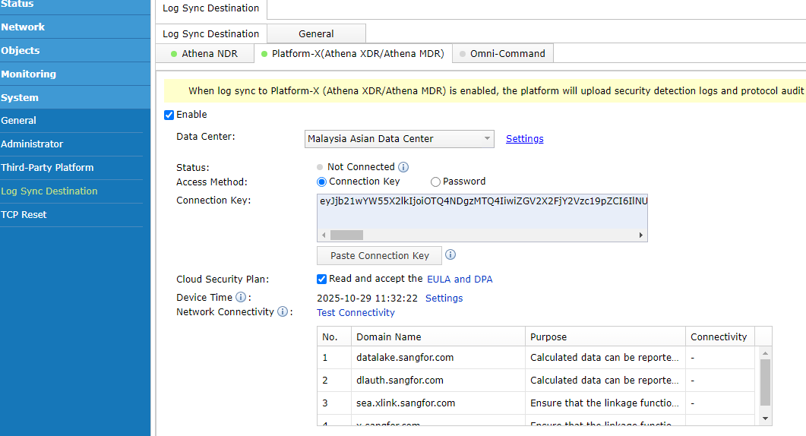Switch to Platform-X (Athena XDR/Athena MDR) tab
Image resolution: width=806 pixels, height=436 pixels.
pos(352,53)
